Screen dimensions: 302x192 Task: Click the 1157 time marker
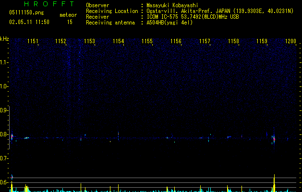pos(205,41)
